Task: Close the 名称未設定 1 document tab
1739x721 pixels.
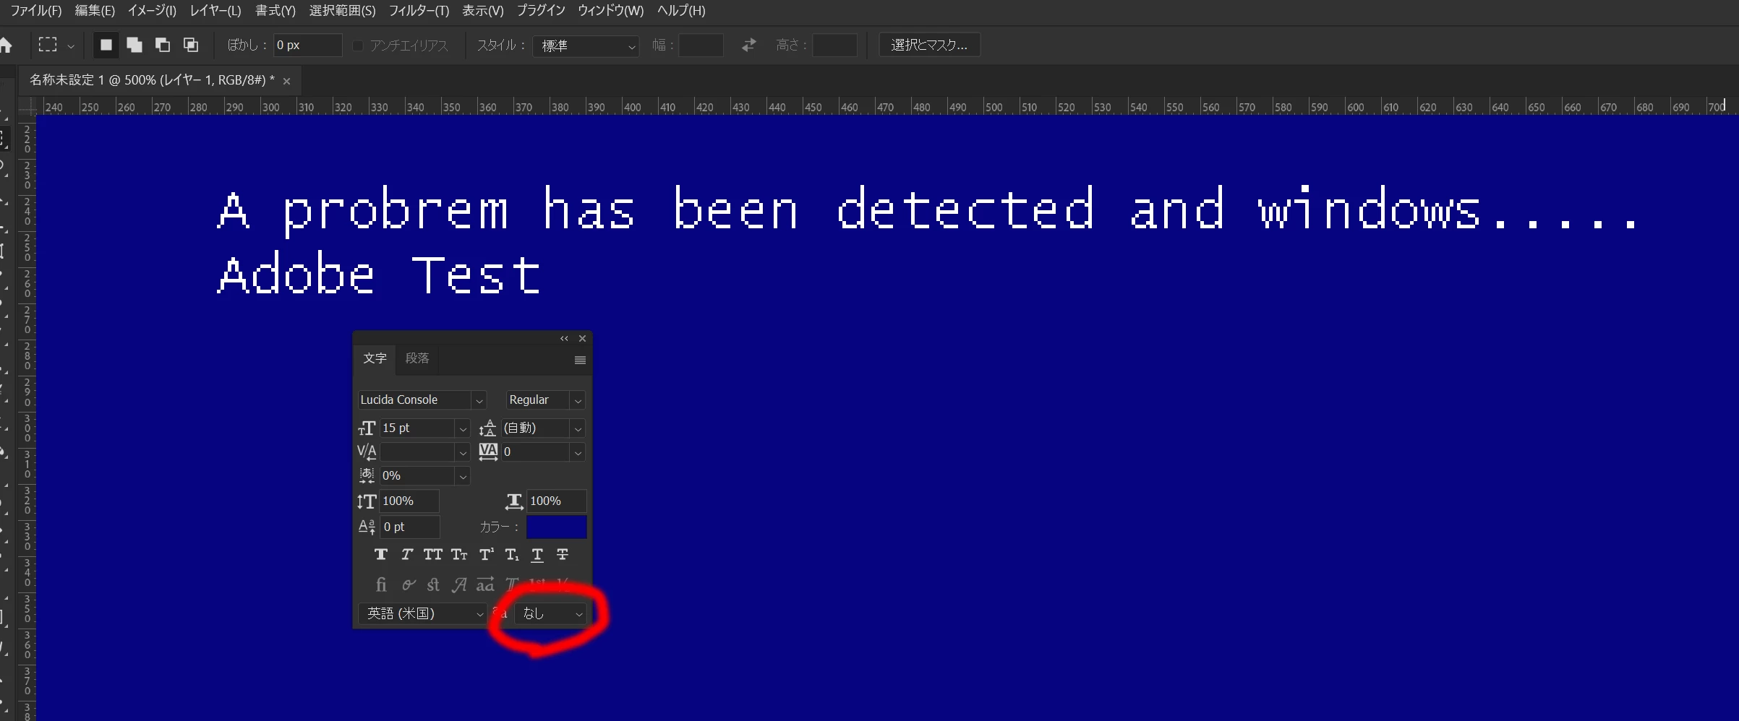Action: coord(286,81)
